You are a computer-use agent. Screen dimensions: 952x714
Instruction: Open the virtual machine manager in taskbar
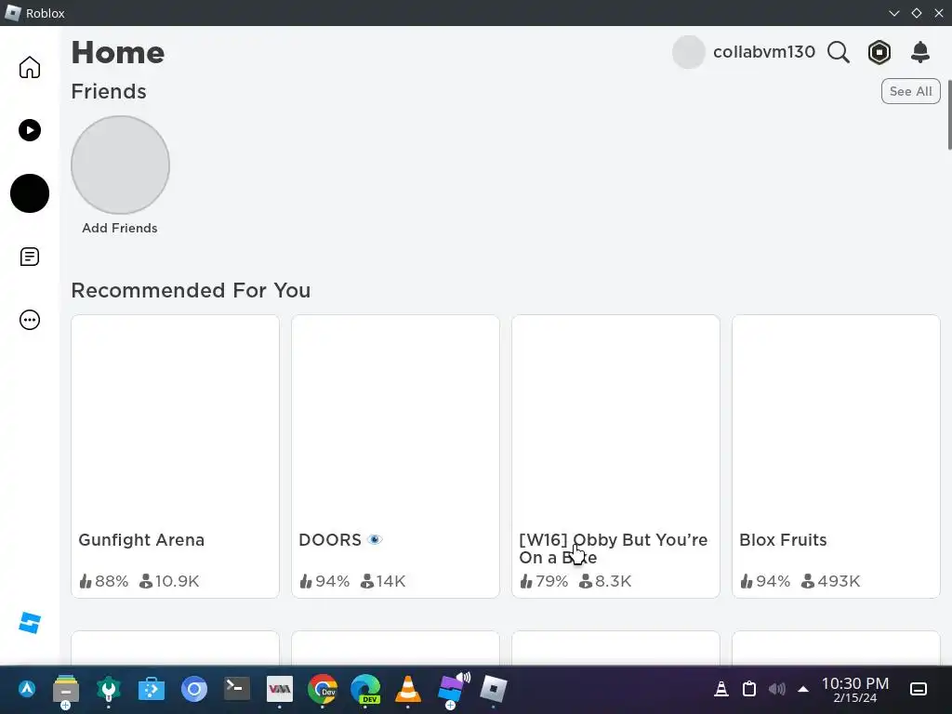pos(279,689)
